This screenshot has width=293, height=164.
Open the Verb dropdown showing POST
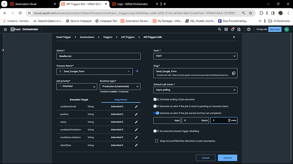(x=195, y=56)
